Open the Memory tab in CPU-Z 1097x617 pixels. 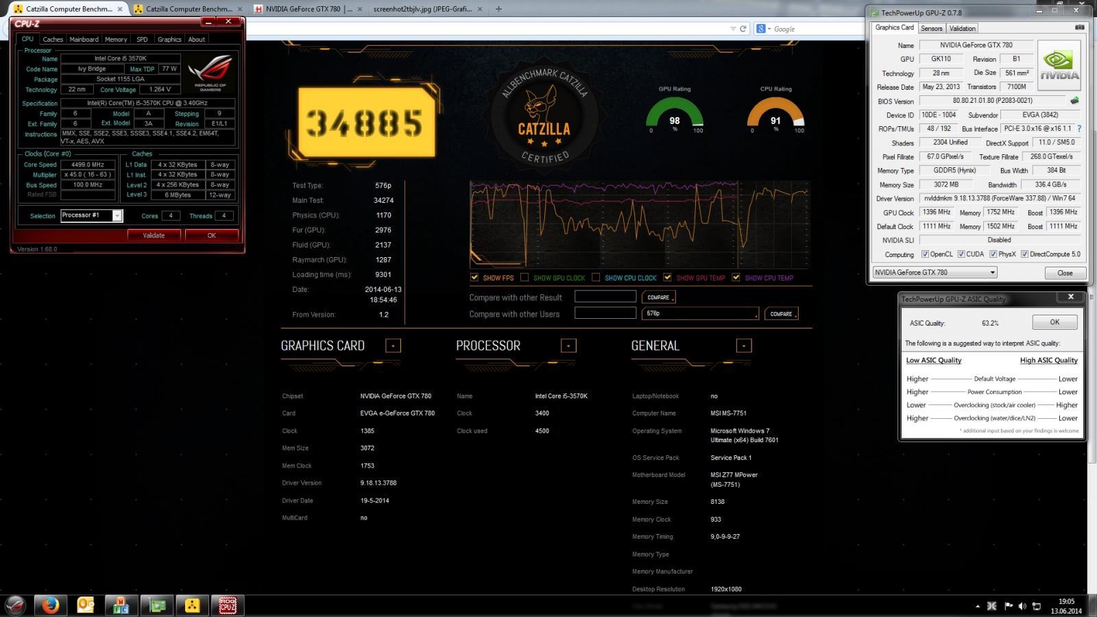click(x=116, y=40)
